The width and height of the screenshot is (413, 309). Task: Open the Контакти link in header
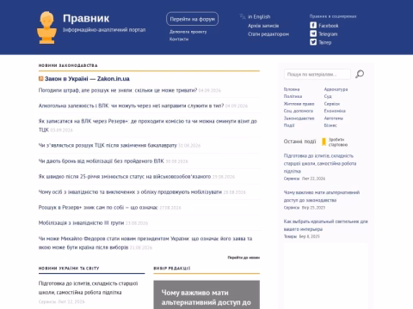pos(179,39)
